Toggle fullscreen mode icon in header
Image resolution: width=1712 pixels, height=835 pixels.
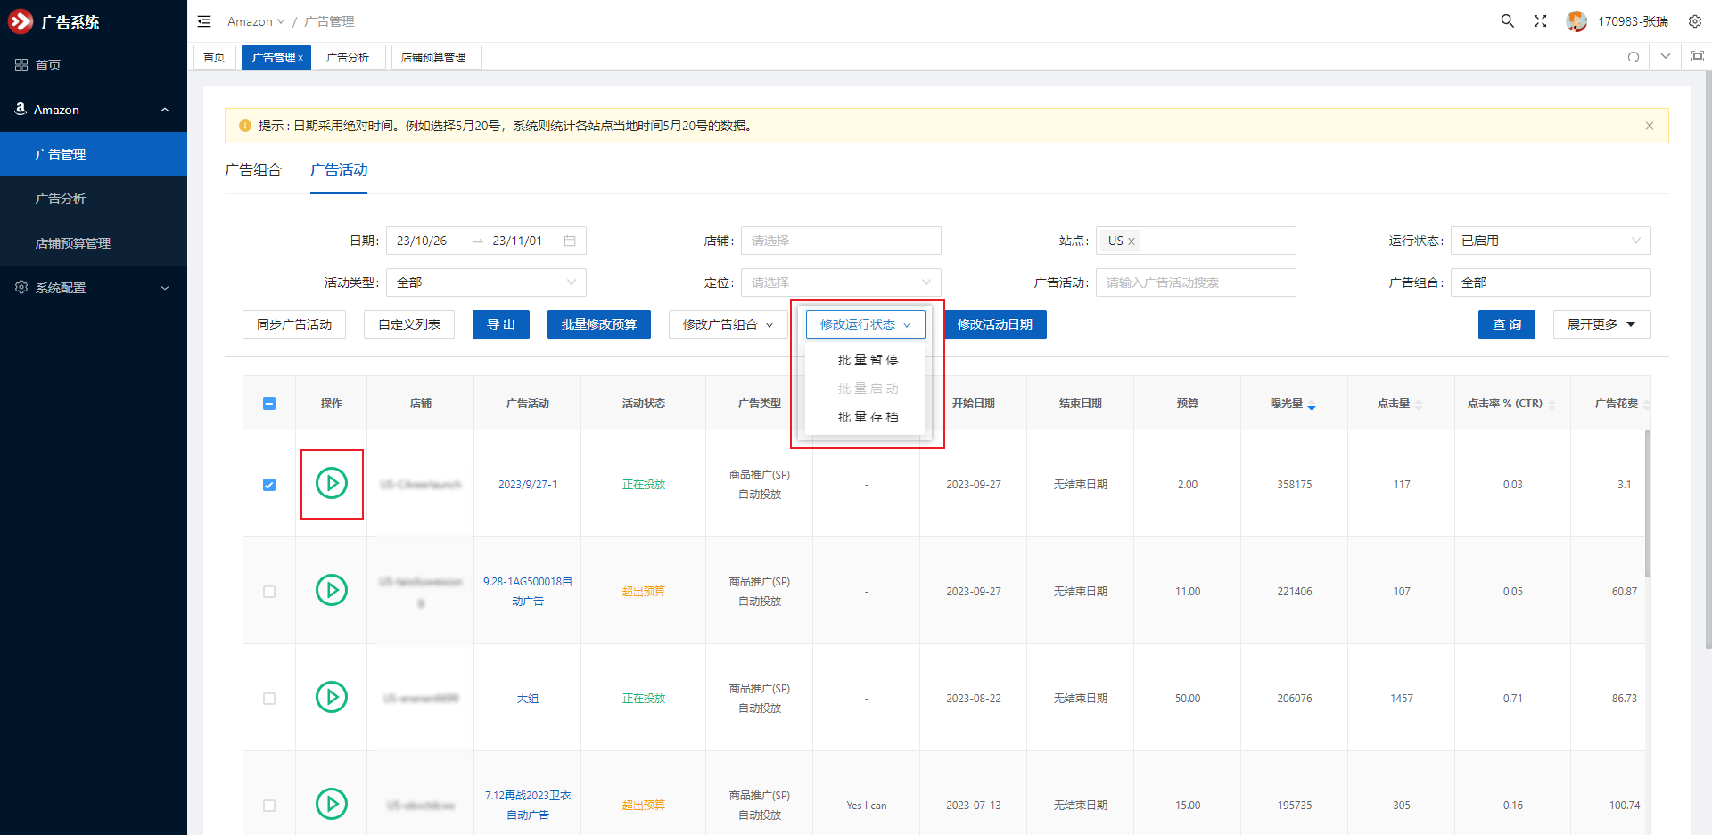point(1540,21)
